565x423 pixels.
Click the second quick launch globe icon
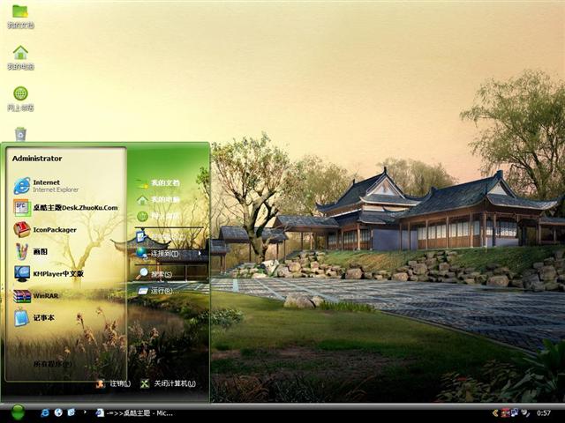point(58,412)
